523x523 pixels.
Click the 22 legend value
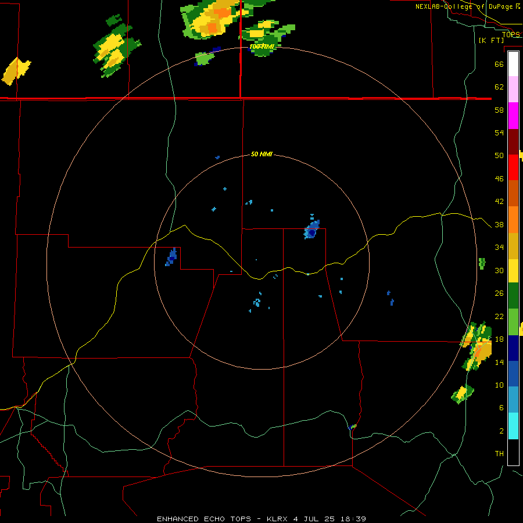(x=499, y=317)
